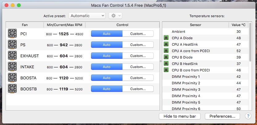
Task: Select the DIMM Proximity 1 row
Action: click(205, 77)
